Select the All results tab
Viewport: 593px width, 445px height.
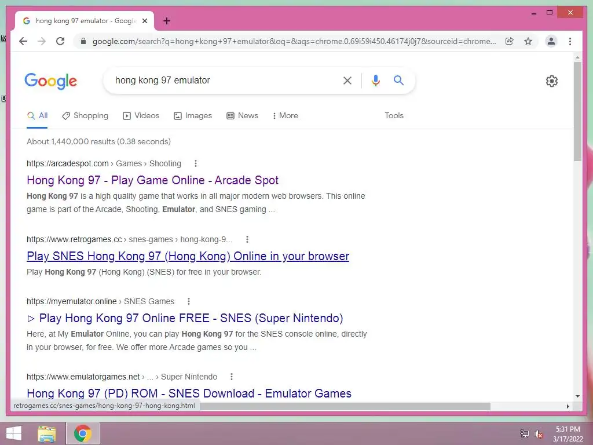coord(37,116)
